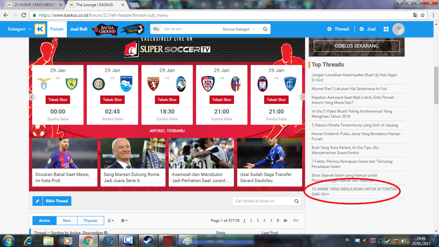Click Tebak Skor for the 00:00 match
Image resolution: width=439 pixels, height=247 pixels.
tap(58, 99)
